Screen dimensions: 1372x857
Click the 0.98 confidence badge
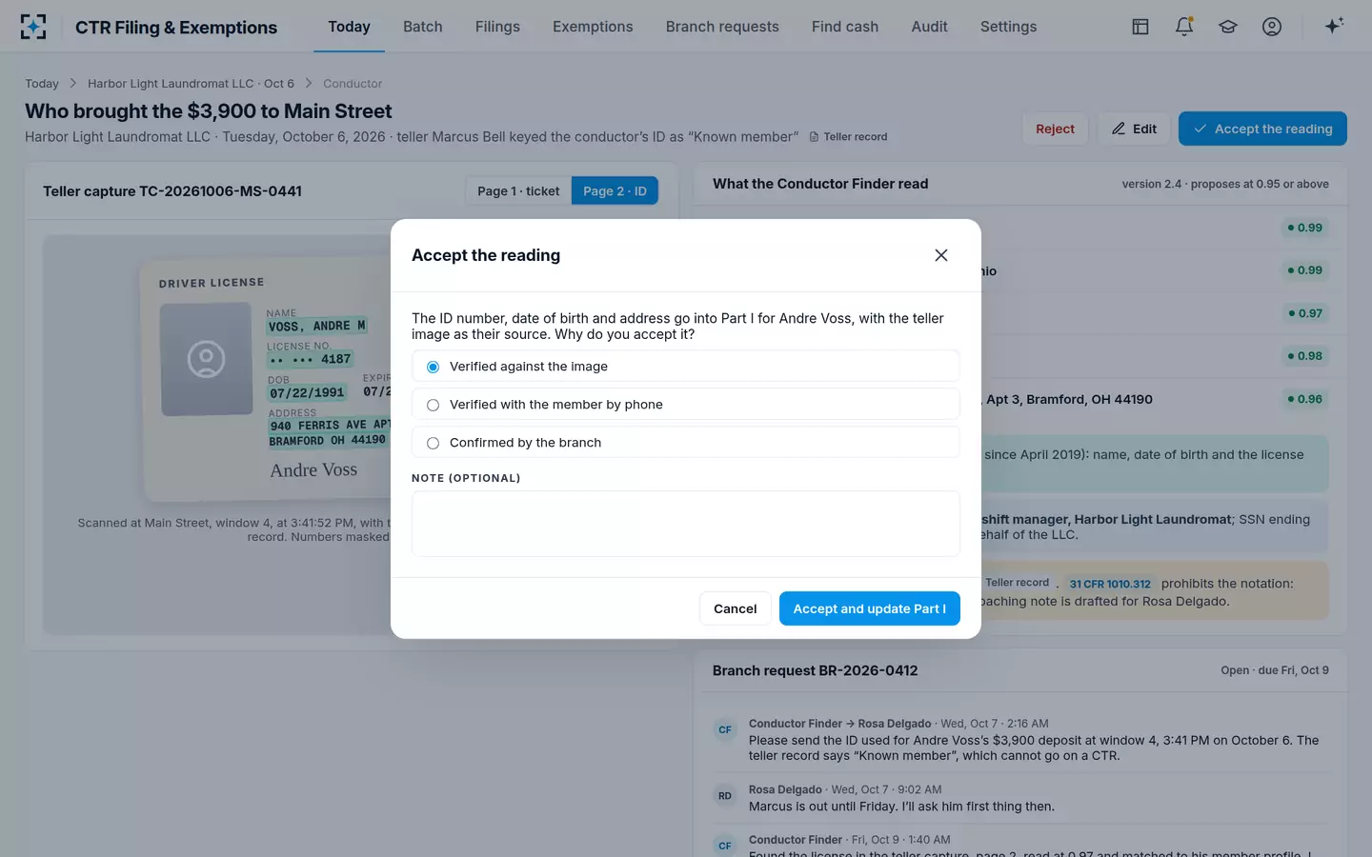1305,356
